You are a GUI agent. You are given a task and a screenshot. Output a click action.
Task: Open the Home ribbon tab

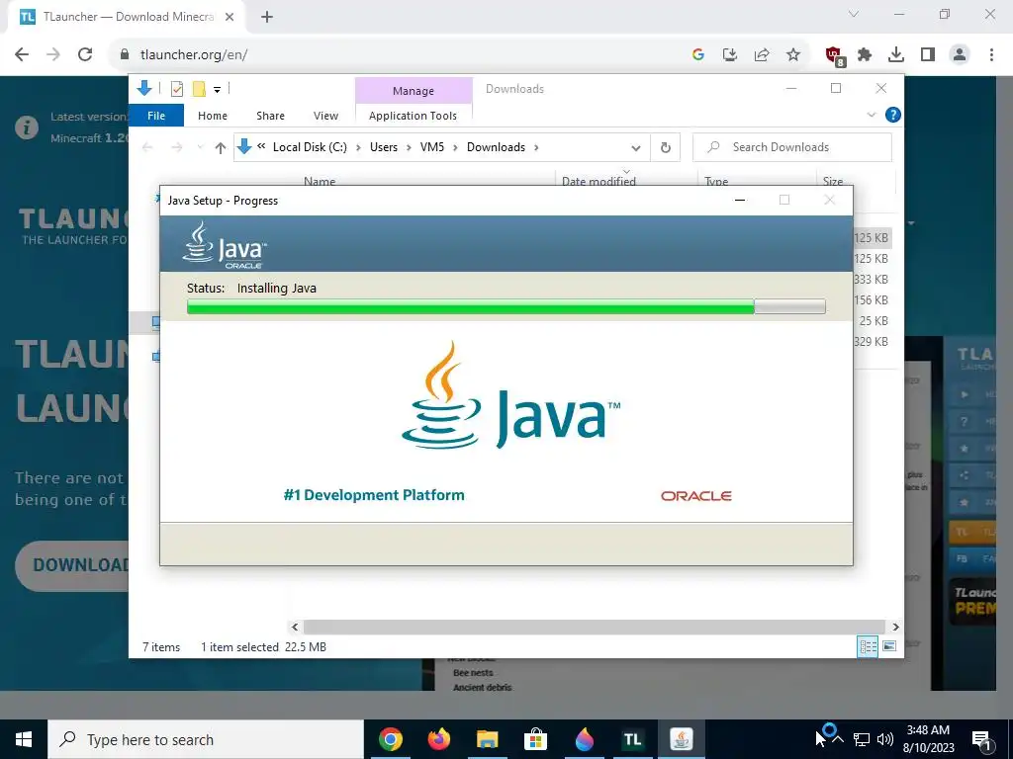[213, 116]
